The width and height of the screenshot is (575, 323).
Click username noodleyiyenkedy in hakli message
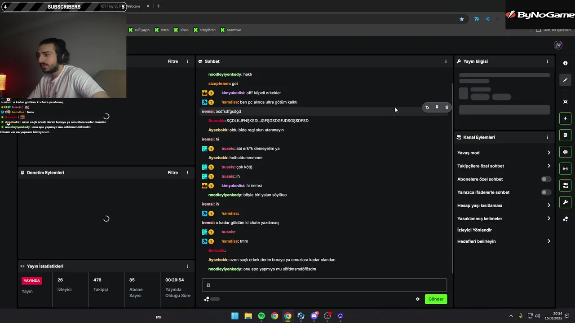click(225, 74)
